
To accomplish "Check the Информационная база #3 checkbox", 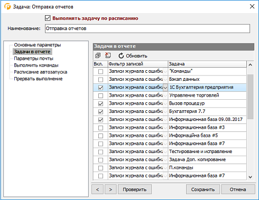I will pos(100,128).
